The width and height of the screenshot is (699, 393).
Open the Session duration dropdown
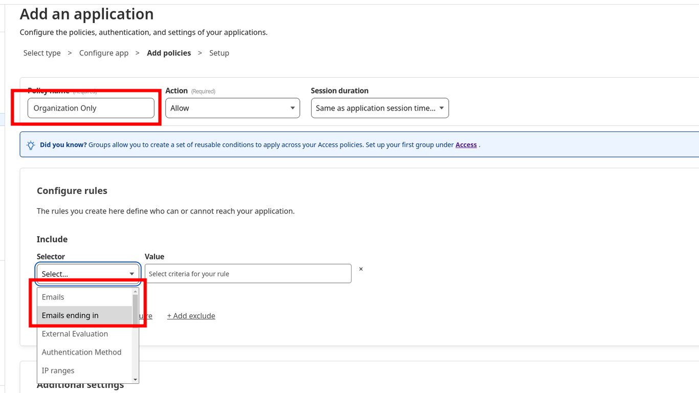379,108
